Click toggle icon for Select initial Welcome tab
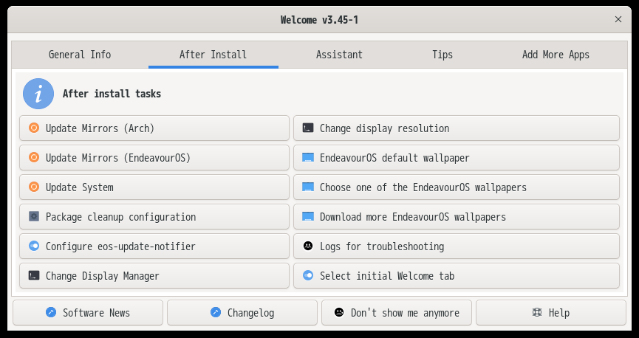This screenshot has width=639, height=338. point(308,275)
